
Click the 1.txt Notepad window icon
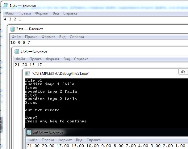6,6
